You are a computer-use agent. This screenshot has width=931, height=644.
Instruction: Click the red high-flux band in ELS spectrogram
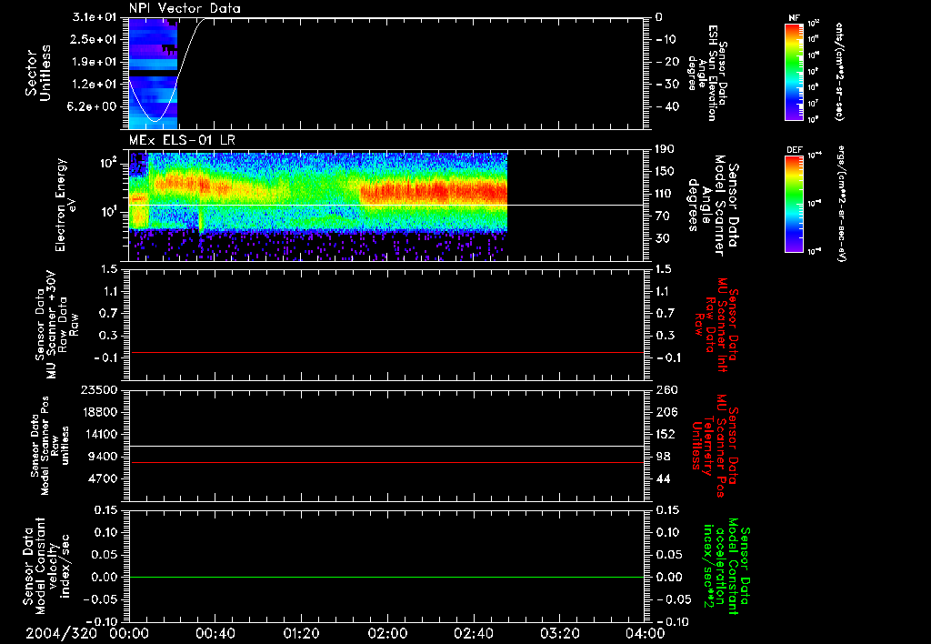[x=434, y=194]
